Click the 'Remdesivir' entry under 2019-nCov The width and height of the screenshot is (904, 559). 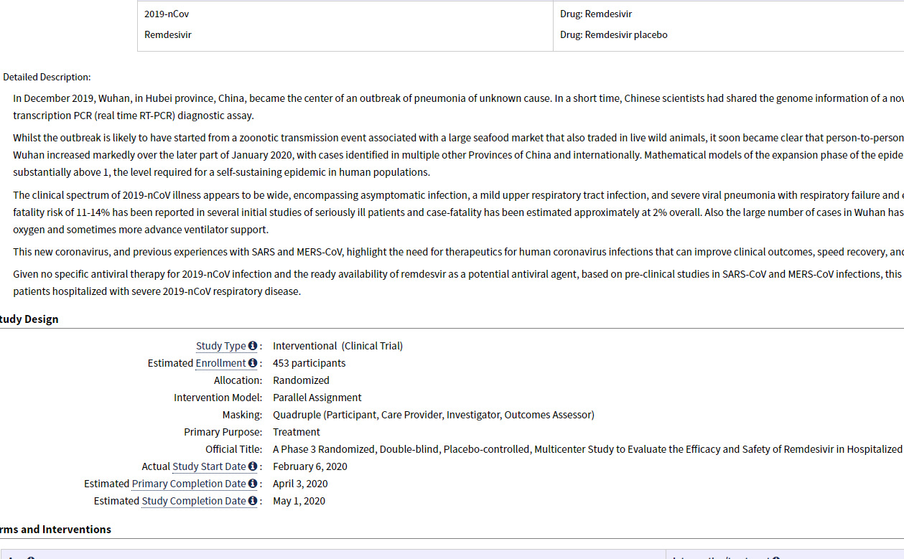168,34
